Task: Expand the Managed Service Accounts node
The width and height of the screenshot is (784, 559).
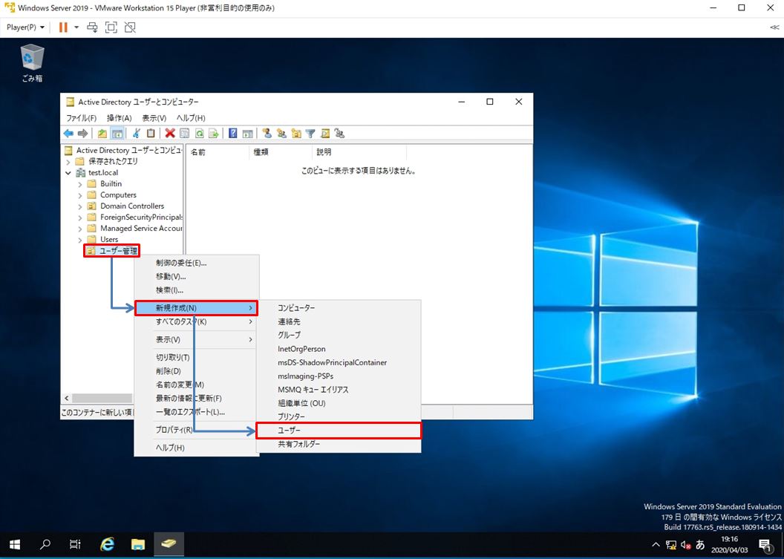Action: pos(79,229)
